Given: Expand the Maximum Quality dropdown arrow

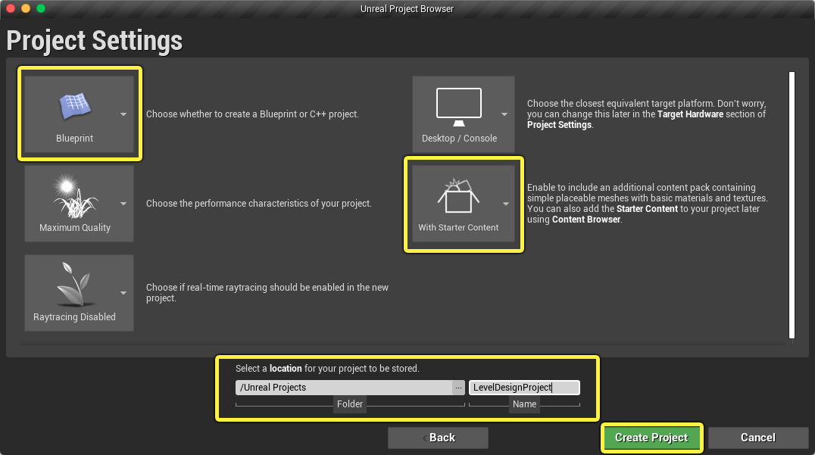Looking at the screenshot, I should coord(123,204).
